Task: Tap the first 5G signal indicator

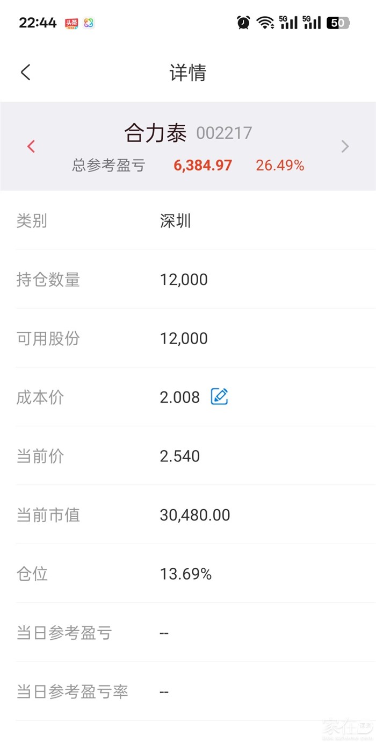Action: tap(288, 23)
